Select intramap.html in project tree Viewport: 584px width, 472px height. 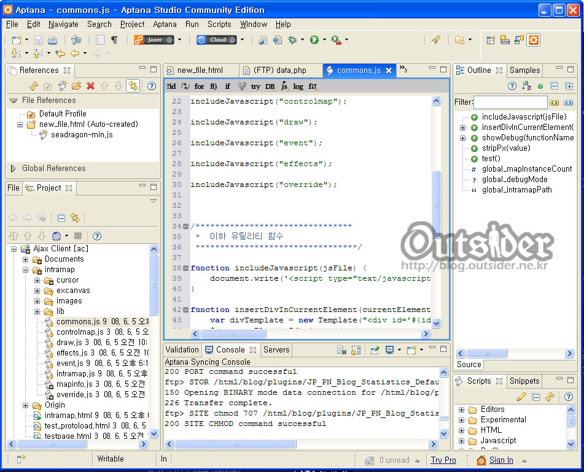pos(96,415)
